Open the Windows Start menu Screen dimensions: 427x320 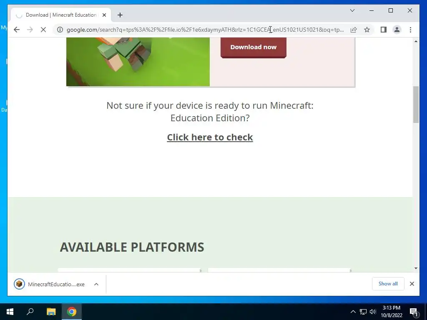[10, 312]
